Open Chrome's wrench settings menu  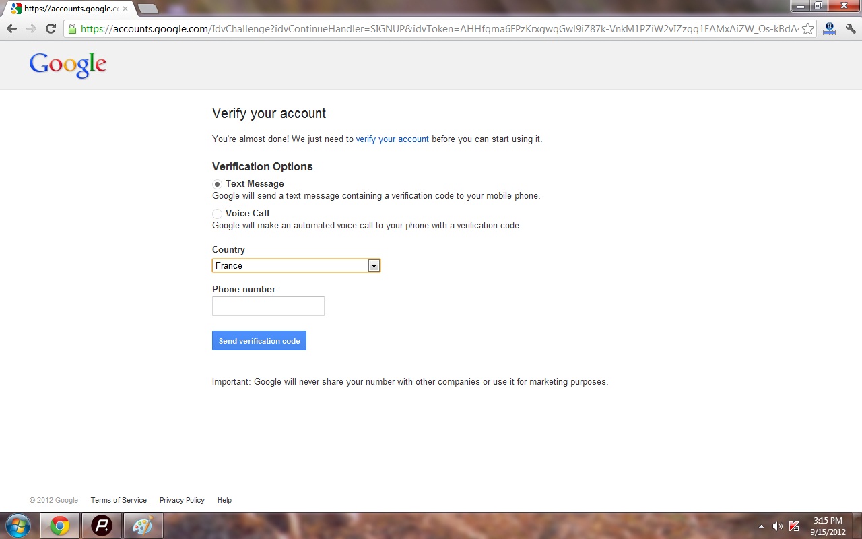851,29
